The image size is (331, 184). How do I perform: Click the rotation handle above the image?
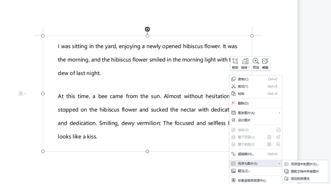[x=147, y=29]
